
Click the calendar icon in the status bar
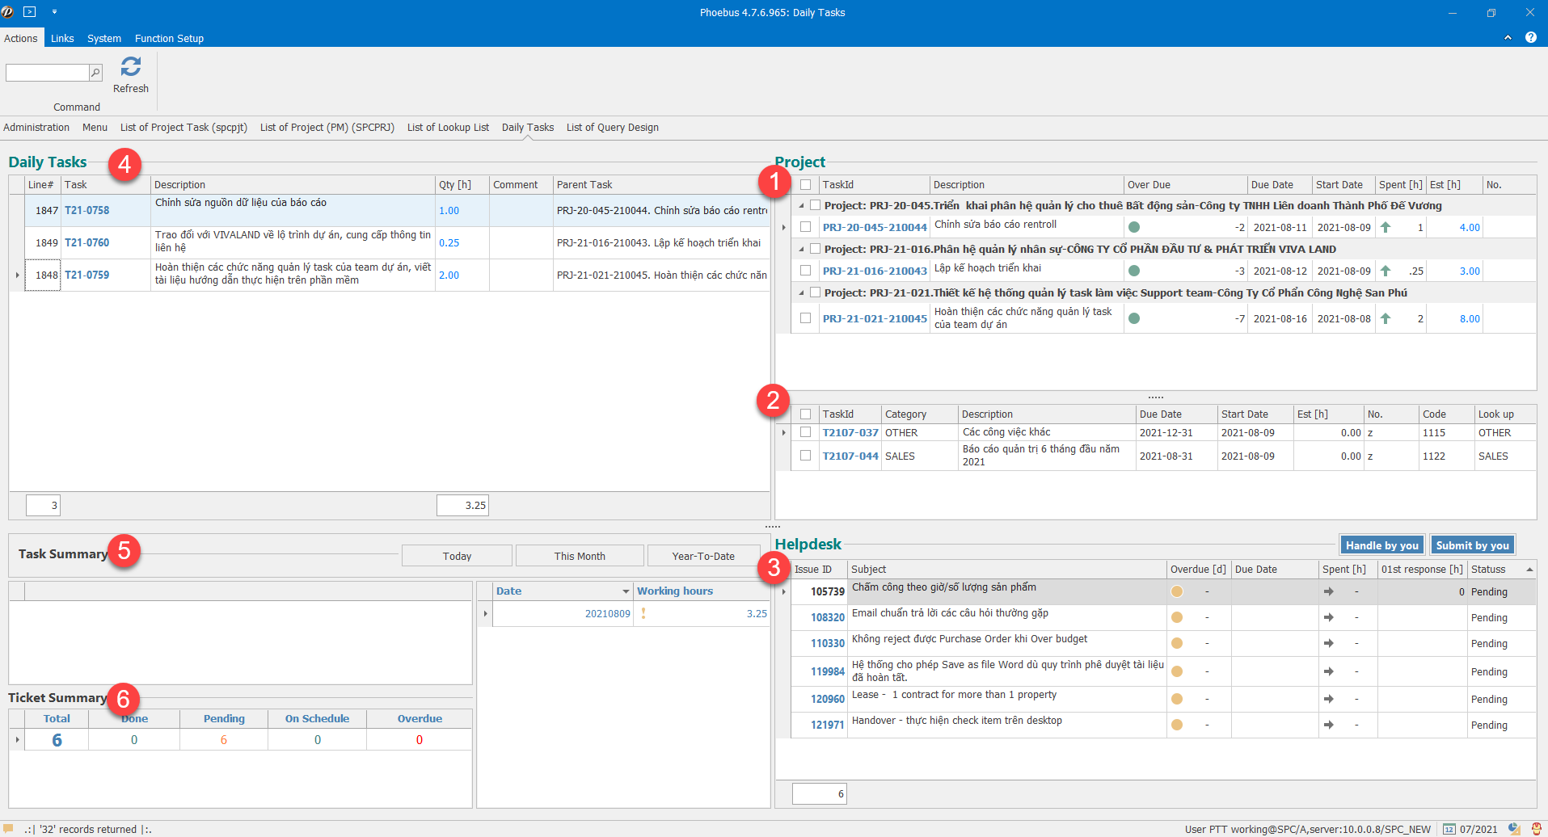(x=1449, y=829)
